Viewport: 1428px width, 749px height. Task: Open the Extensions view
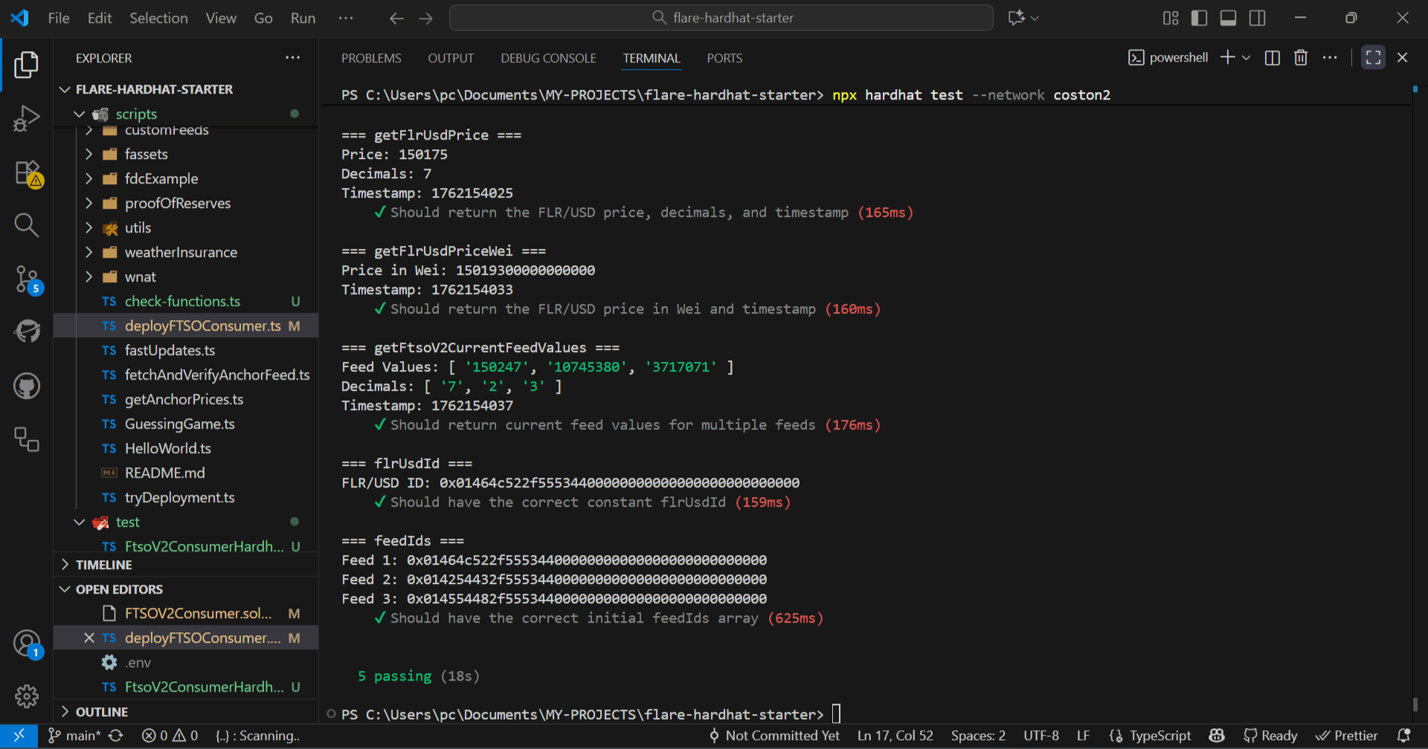(27, 172)
